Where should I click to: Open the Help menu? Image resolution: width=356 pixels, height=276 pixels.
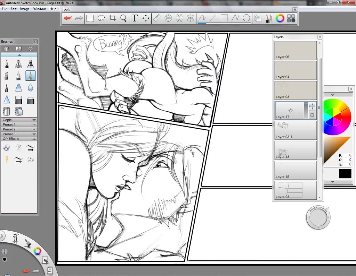(53, 9)
